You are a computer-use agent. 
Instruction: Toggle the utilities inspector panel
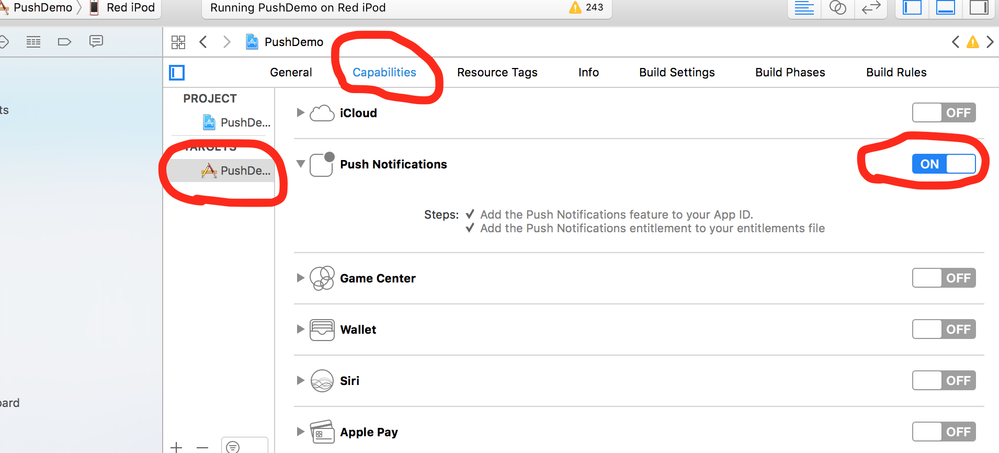click(979, 8)
